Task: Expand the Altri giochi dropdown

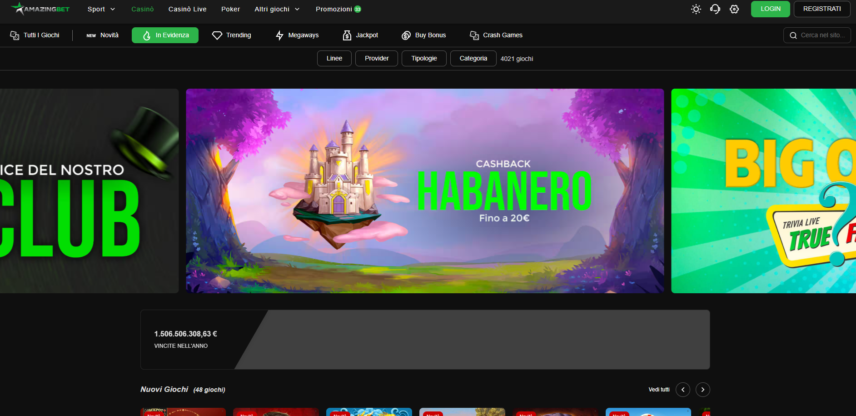Action: click(277, 9)
